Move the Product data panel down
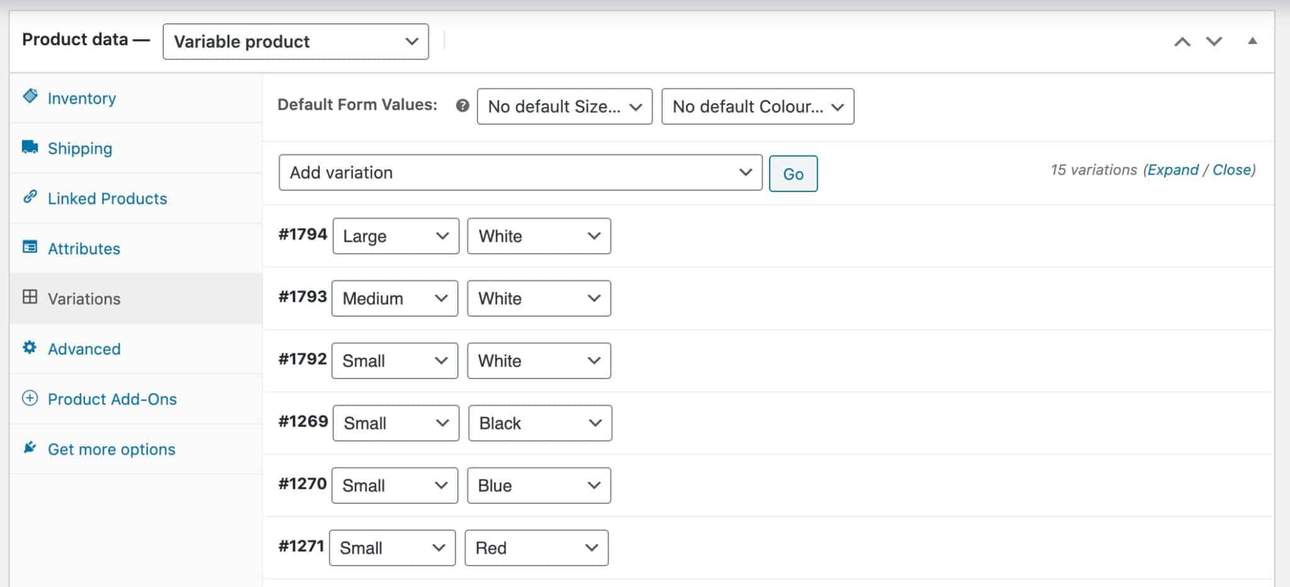 click(x=1214, y=42)
